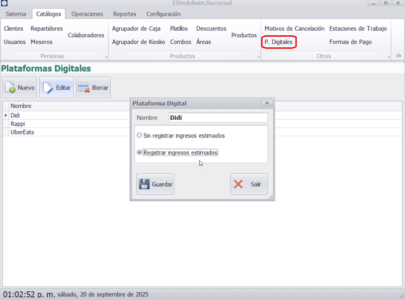Collapse the ribbon with the chevron arrow

[x=398, y=56]
